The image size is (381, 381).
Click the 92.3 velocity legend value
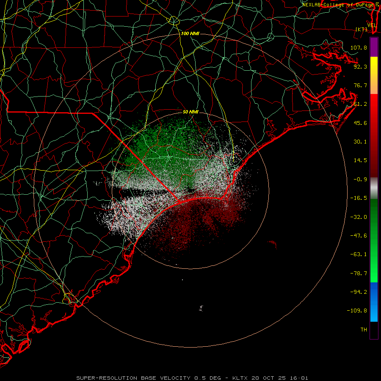pyautogui.click(x=360, y=66)
